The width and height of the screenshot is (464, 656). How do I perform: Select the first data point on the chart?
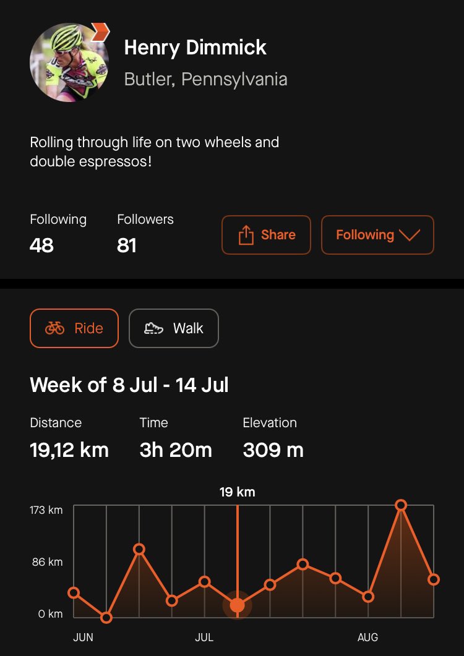point(74,592)
